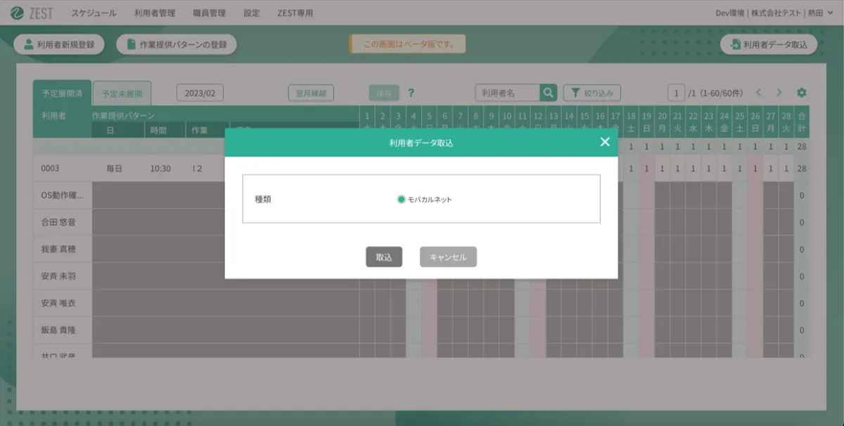Click the document icon on 作業提供パターンの登録
The image size is (844, 426).
[129, 43]
